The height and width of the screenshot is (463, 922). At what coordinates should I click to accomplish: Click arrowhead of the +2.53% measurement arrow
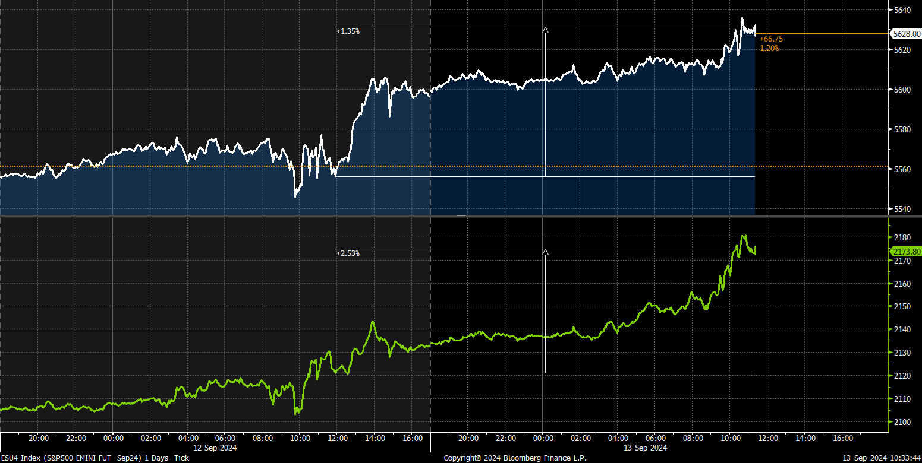point(545,252)
